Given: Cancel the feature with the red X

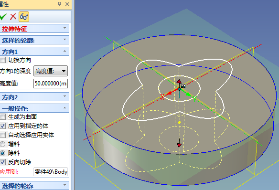Looking at the screenshot, I should tap(13, 17).
